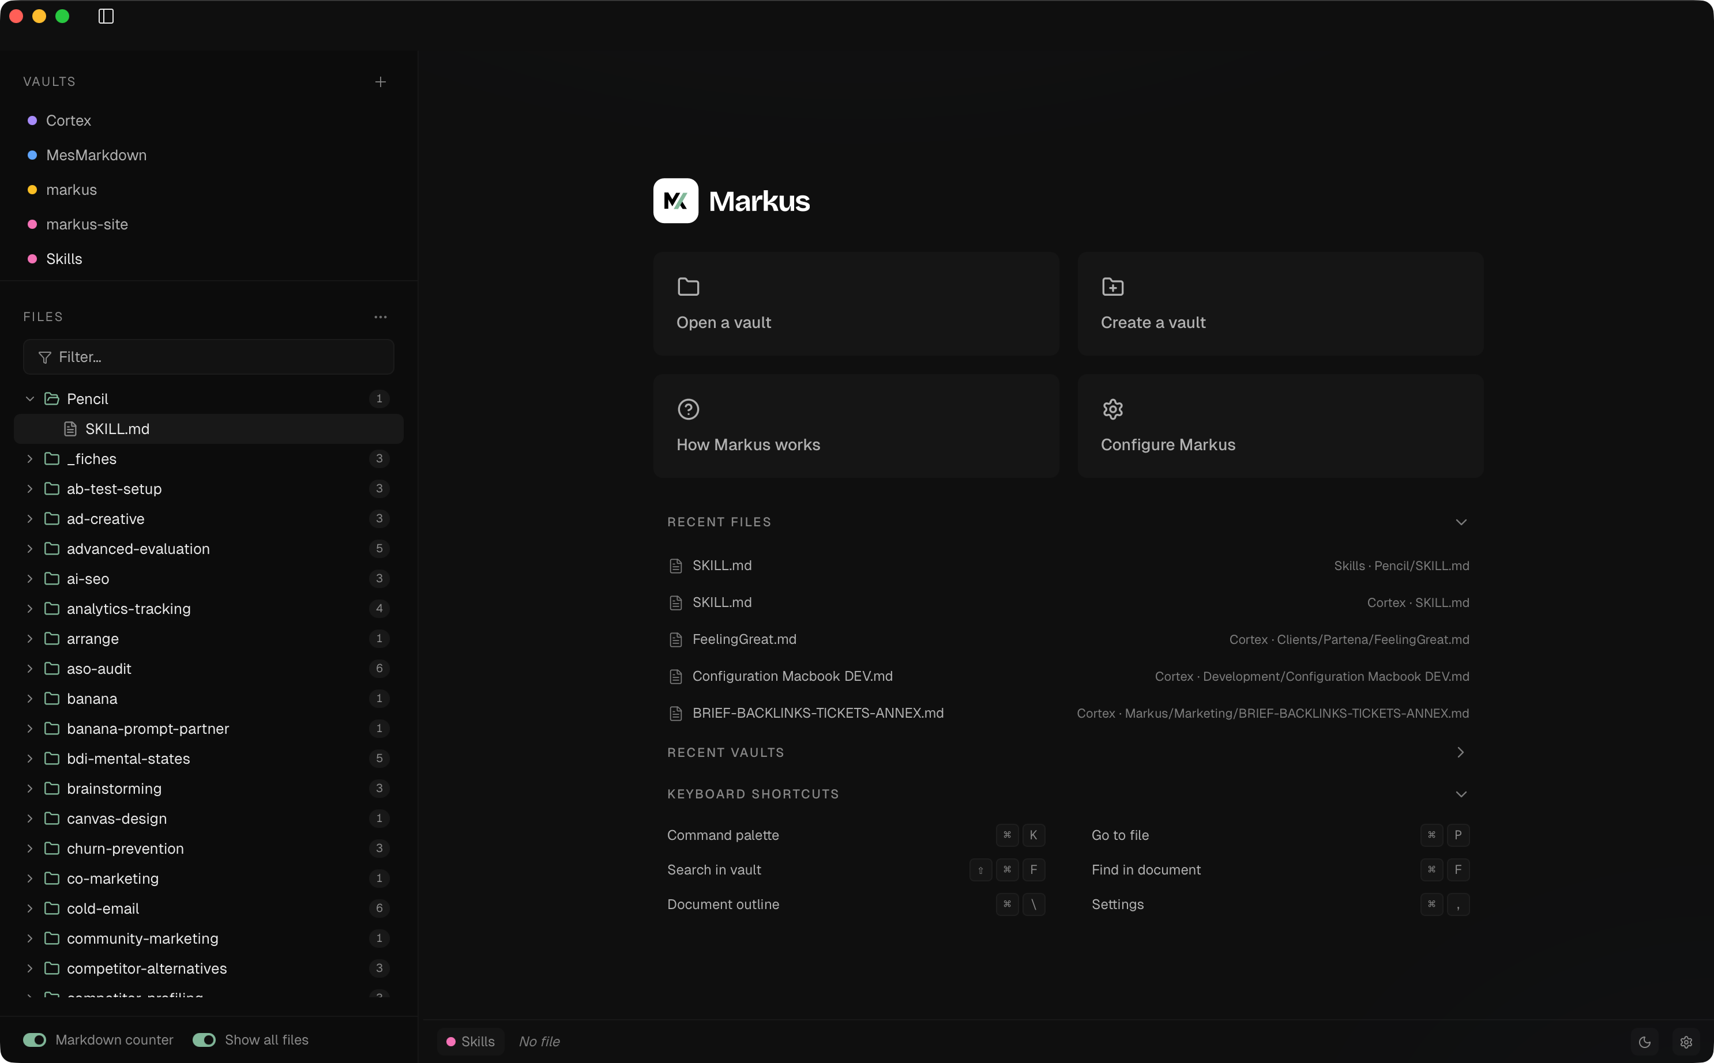Select SKILL.md under Pencil folder
The image size is (1714, 1063).
click(209, 429)
